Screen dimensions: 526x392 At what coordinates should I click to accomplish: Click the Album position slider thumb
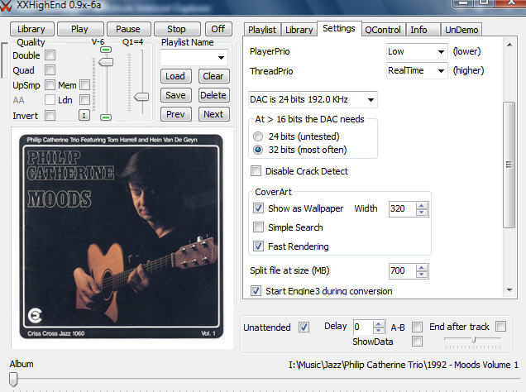tap(13, 380)
